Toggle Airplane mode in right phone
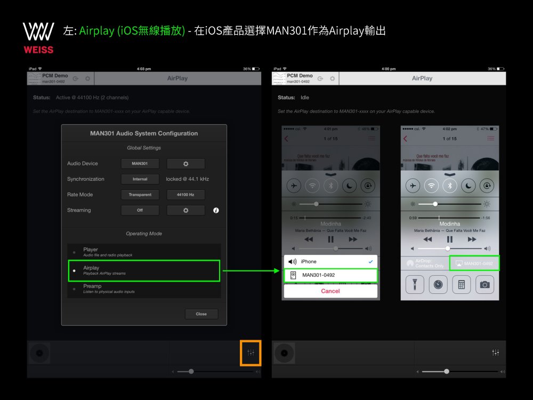533x400 pixels. click(x=413, y=186)
